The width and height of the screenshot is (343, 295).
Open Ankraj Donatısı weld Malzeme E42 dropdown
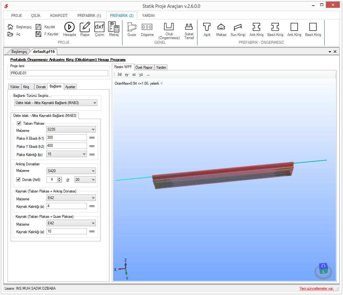click(71, 198)
